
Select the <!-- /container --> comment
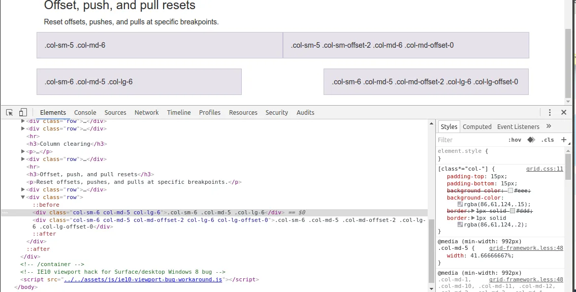[x=52, y=265]
